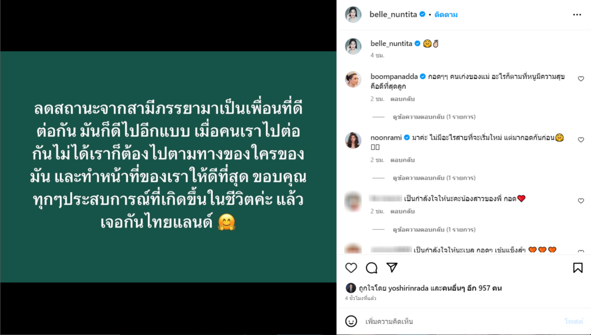Viewport: 591px width, 335px height.
Task: Reply to noonrami's comment via ตอบกลับ
Action: click(x=402, y=160)
